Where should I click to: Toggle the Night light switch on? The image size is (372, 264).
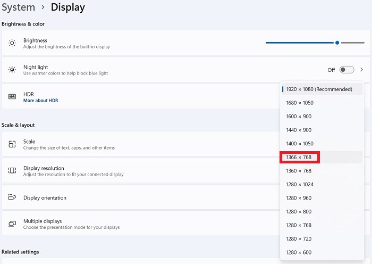coord(346,70)
